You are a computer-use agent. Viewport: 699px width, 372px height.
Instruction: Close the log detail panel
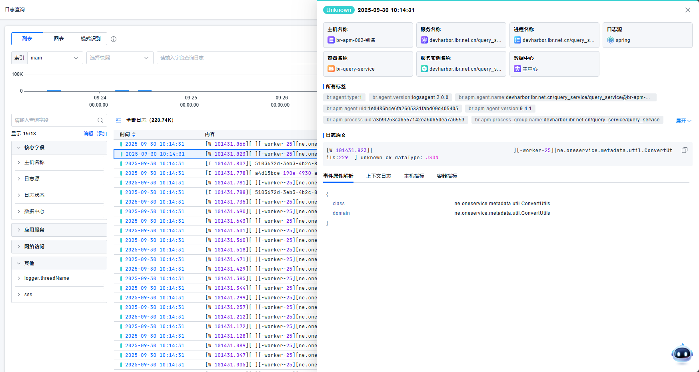pos(687,10)
